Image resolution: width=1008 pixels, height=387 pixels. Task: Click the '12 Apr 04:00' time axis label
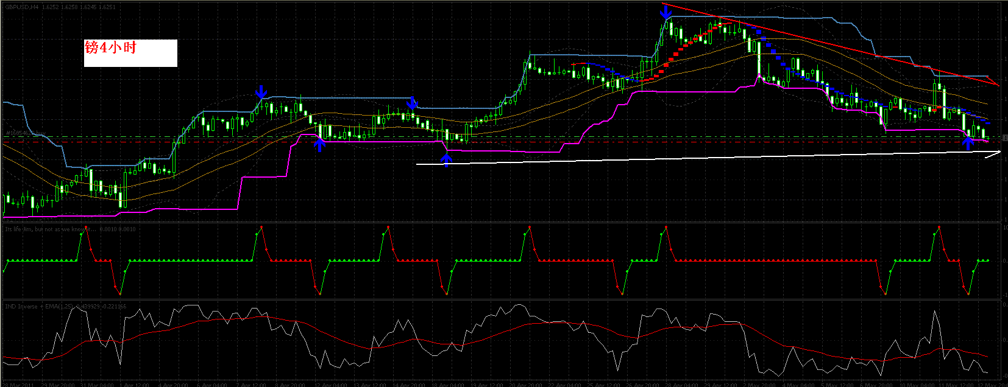[330, 385]
